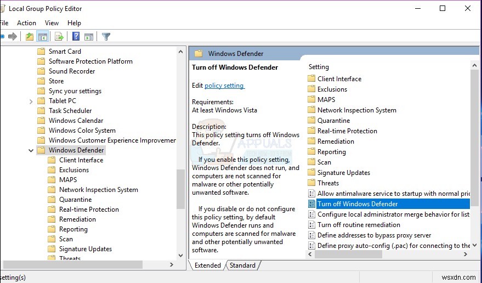Image resolution: width=482 pixels, height=283 pixels.
Task: Click Setting list horizontal scroll right arrow
Action: coord(466,254)
